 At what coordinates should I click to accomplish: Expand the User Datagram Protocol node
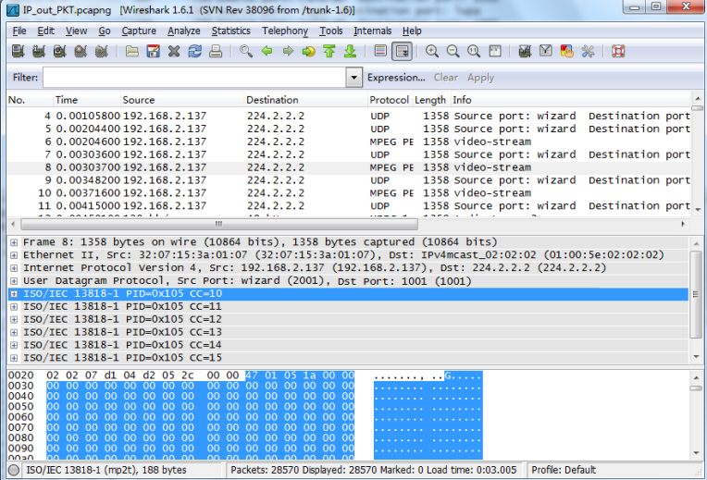[14, 280]
